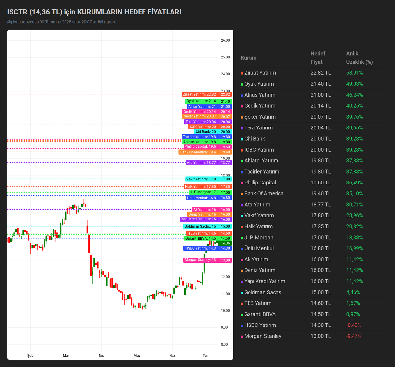This screenshot has height=367, width=395.
Task: Select the 17,35 TL target price
Action: point(321,226)
